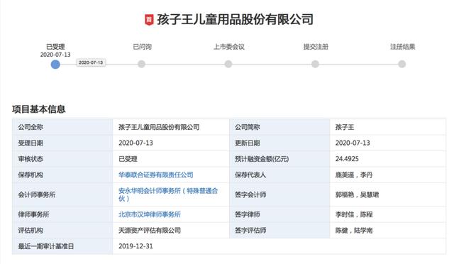Click the 提交注册 stage label
The height and width of the screenshot is (264, 454).
click(x=316, y=47)
